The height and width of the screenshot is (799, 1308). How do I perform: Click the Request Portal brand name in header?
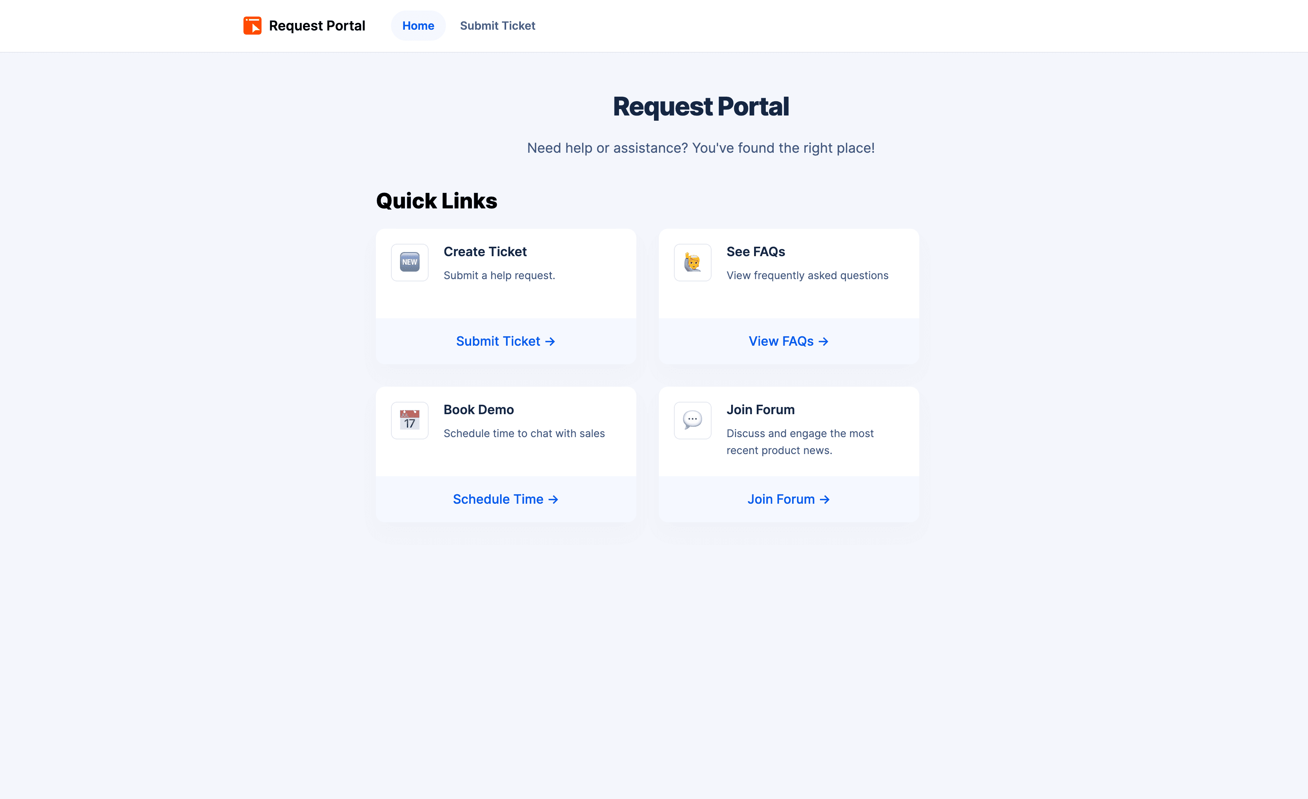(317, 26)
